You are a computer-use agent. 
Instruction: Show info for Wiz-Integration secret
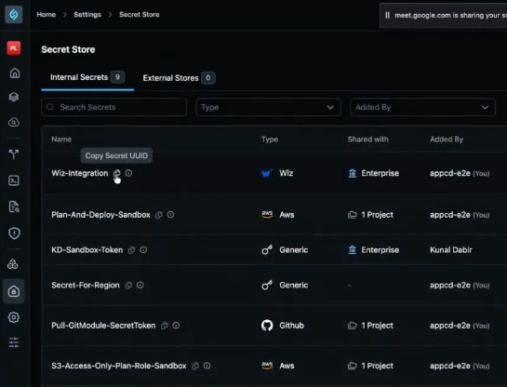[x=128, y=173]
